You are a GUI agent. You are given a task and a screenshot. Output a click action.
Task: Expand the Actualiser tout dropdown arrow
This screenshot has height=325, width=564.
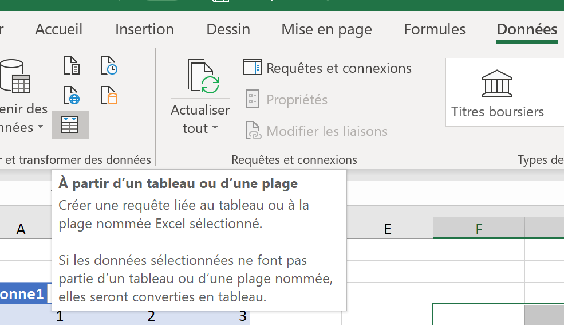215,128
